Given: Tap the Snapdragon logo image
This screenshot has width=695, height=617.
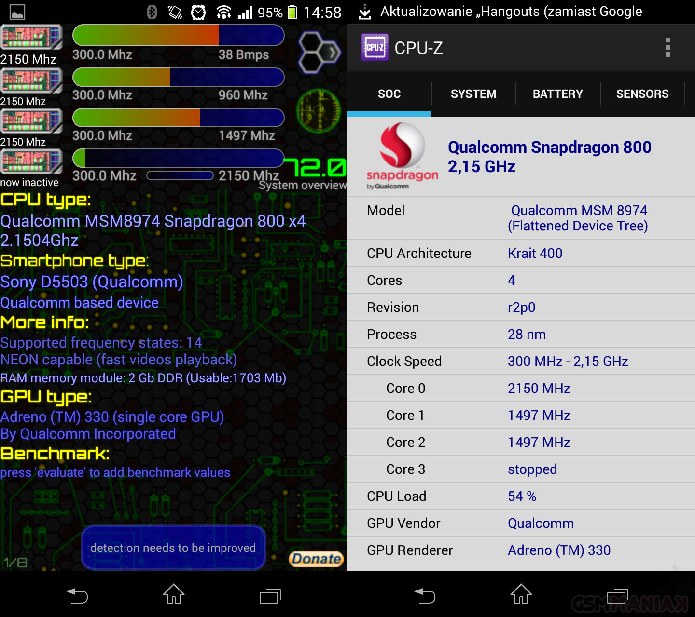Looking at the screenshot, I should [402, 156].
